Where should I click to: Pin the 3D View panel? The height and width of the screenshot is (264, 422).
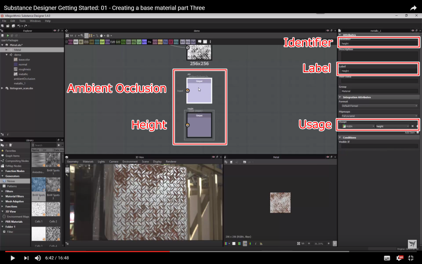(213, 157)
